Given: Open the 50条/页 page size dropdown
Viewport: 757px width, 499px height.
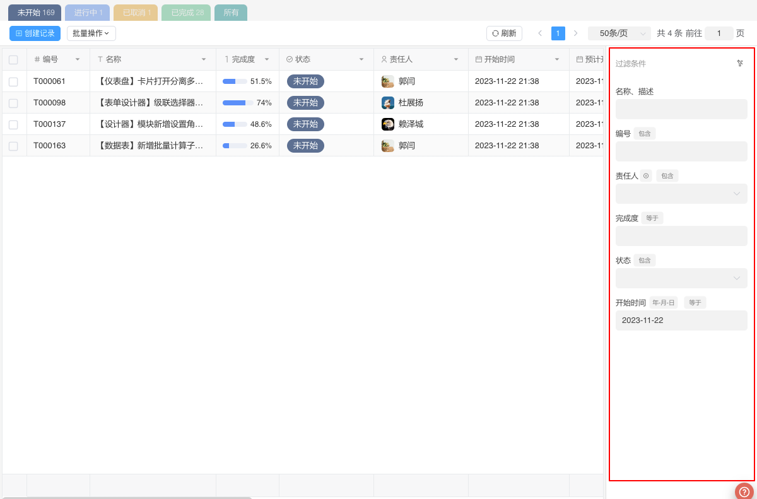Looking at the screenshot, I should point(619,33).
